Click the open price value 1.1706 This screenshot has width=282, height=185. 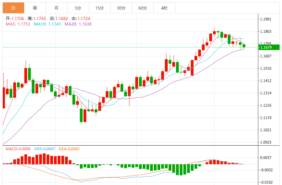pos(18,18)
